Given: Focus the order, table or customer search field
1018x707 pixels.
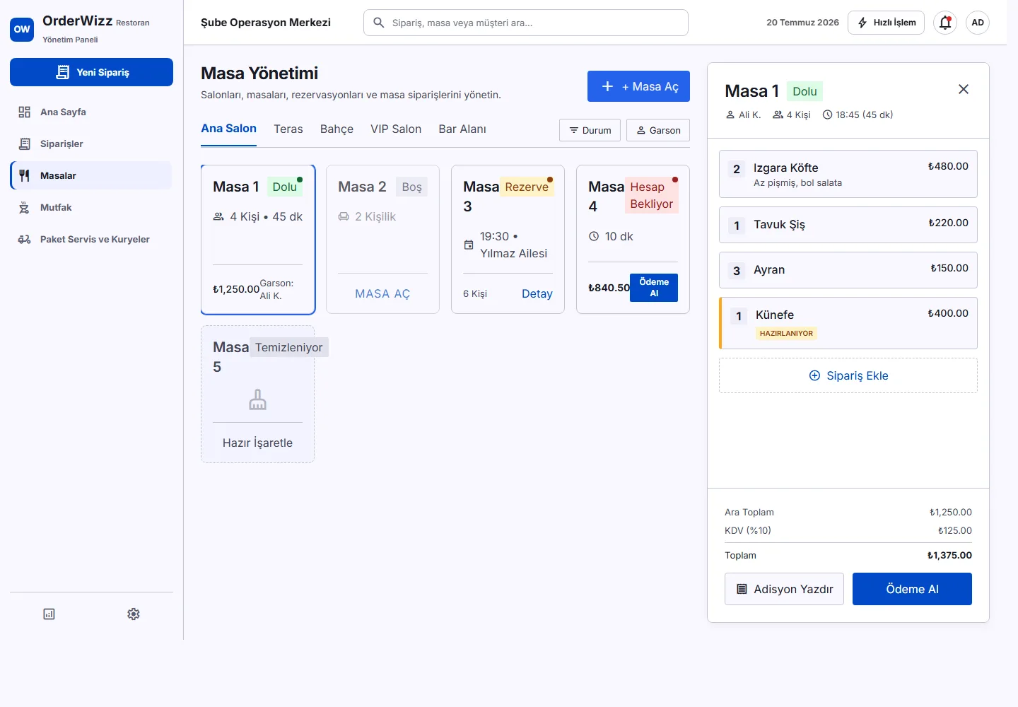Looking at the screenshot, I should tap(526, 23).
